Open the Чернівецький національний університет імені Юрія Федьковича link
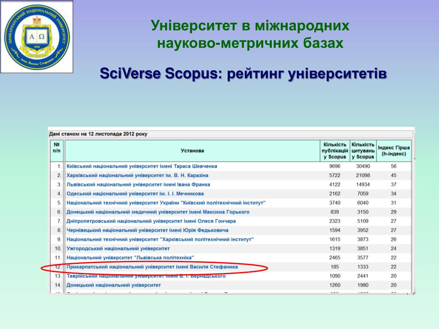439x329 pixels. [x=147, y=230]
